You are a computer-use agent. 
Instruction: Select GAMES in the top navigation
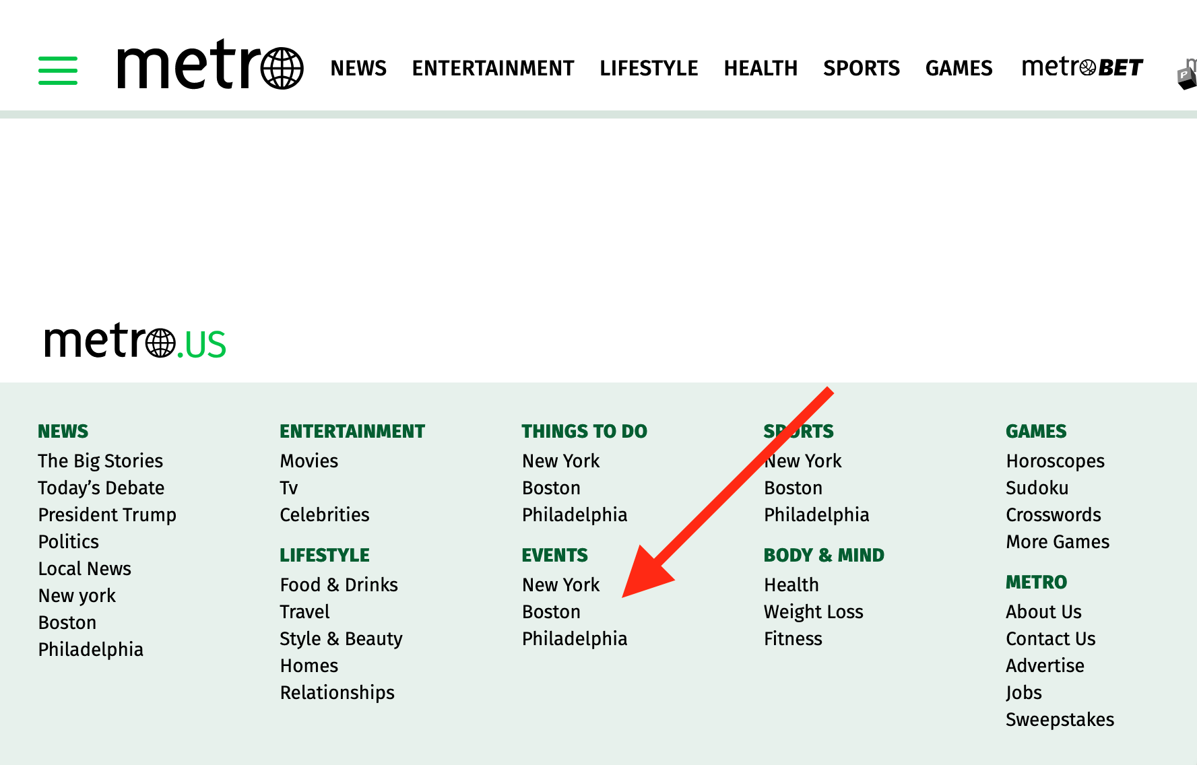tap(959, 68)
